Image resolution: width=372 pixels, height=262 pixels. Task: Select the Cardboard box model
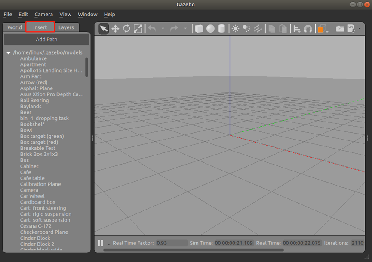point(38,202)
